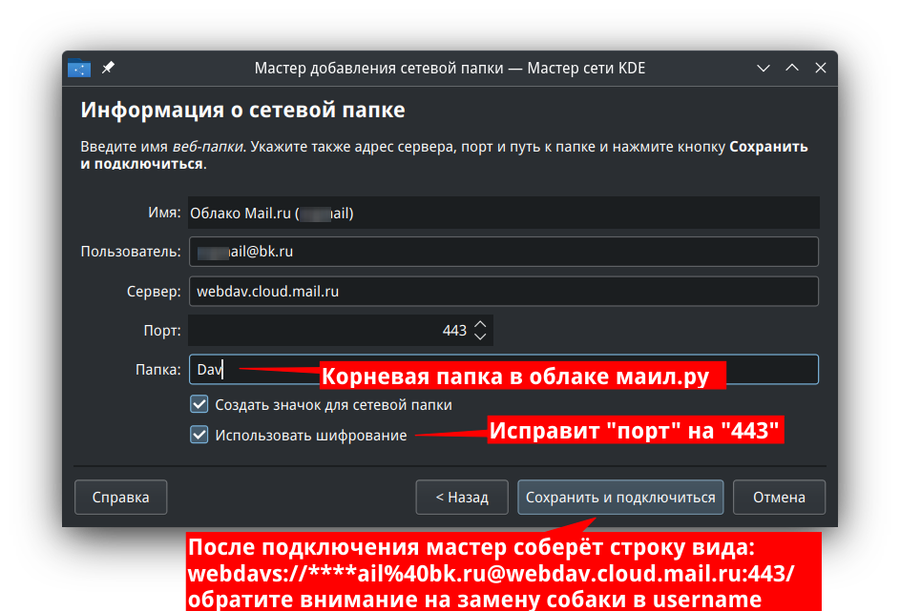This screenshot has width=900, height=611.
Task: Click the label Использовать шифрование
Action: 311,435
